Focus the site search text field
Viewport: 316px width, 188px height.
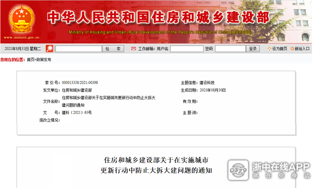click(x=79, y=49)
